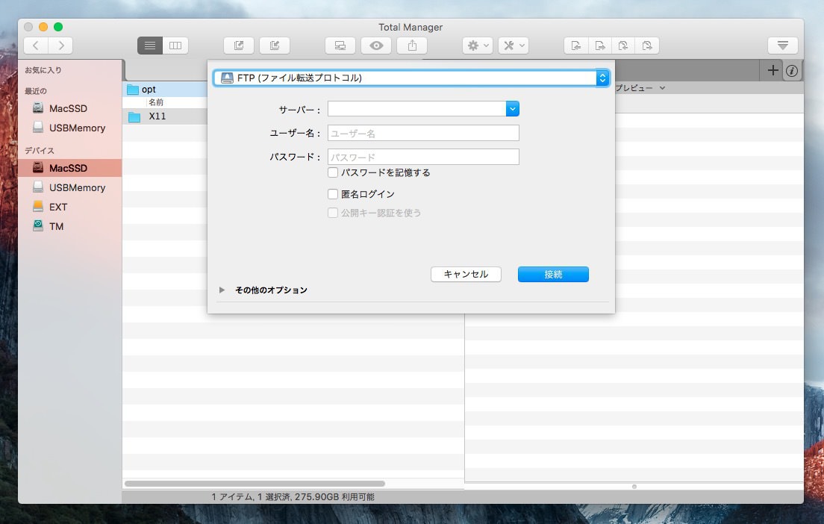Click the green zoom window button
This screenshot has height=524, width=824.
pyautogui.click(x=58, y=27)
